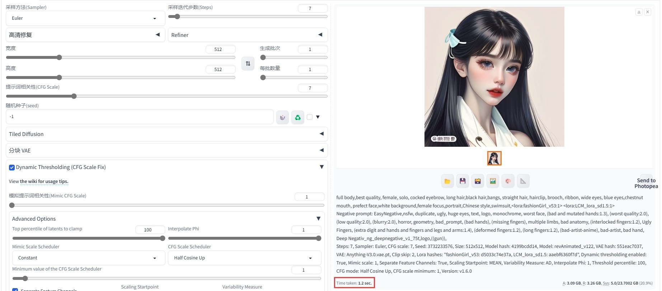Collapse the Advanced Options section
The width and height of the screenshot is (662, 291).
coord(318,219)
